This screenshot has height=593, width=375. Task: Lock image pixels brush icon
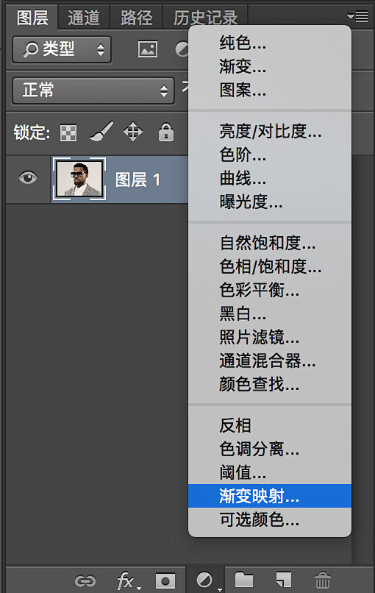101,131
